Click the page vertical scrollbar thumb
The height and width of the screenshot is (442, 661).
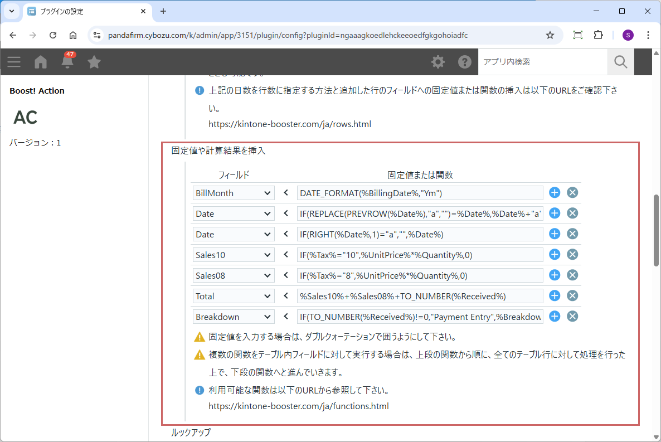click(x=656, y=230)
